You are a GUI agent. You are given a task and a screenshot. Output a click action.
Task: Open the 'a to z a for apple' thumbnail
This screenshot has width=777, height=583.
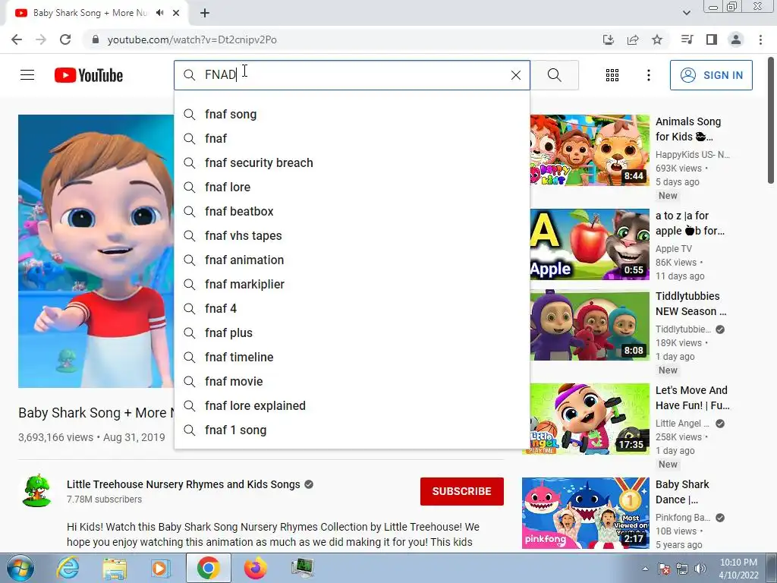pyautogui.click(x=590, y=244)
